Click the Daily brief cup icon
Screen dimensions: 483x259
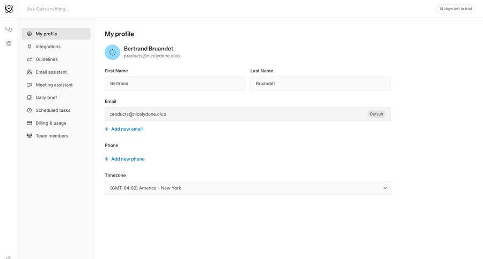point(30,97)
